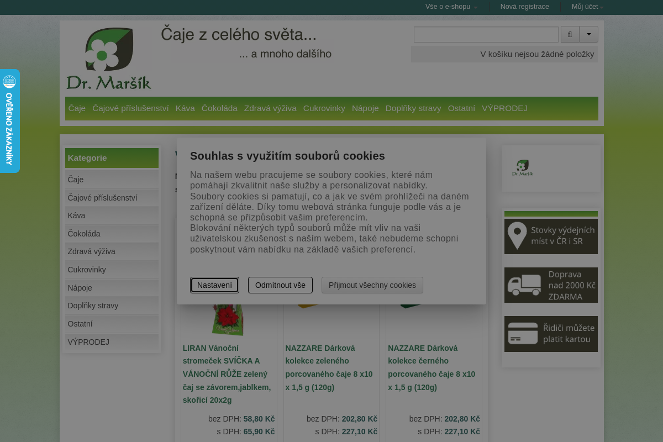Select 'Ostatní' in the green navigation bar

(x=461, y=108)
